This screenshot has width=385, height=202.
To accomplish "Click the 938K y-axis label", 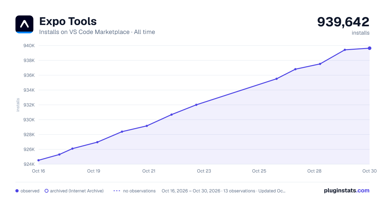I will coord(29,60).
